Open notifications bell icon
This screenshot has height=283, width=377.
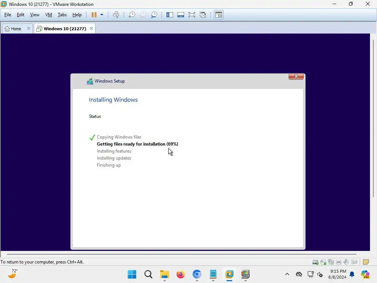352,274
